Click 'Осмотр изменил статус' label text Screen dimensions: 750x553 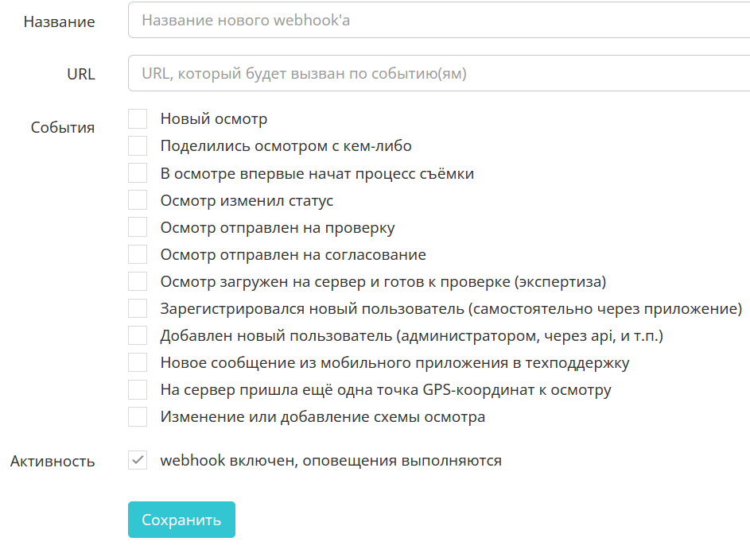(x=247, y=200)
